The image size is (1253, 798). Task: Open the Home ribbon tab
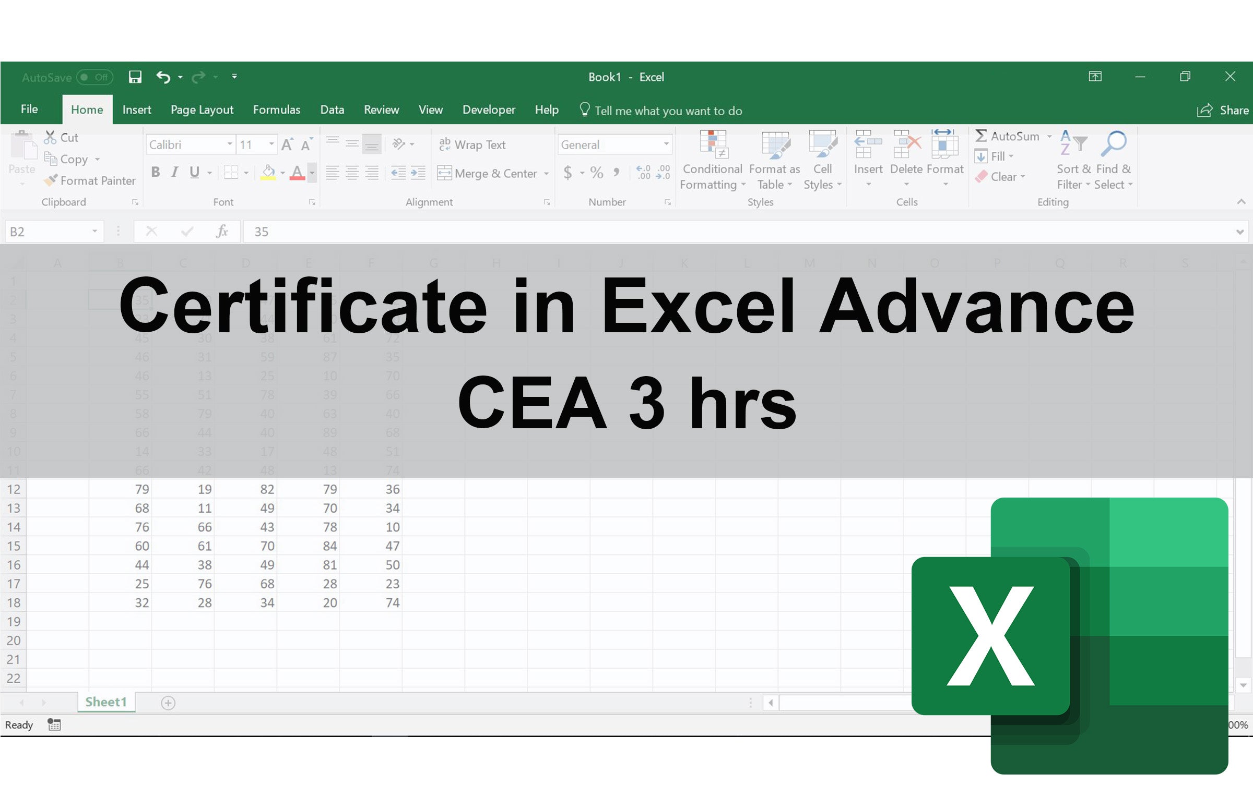pos(87,110)
